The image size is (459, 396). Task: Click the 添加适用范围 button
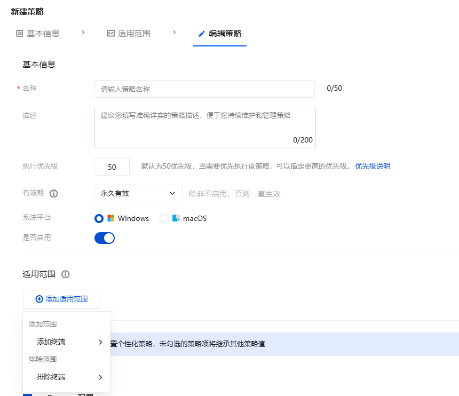61,299
